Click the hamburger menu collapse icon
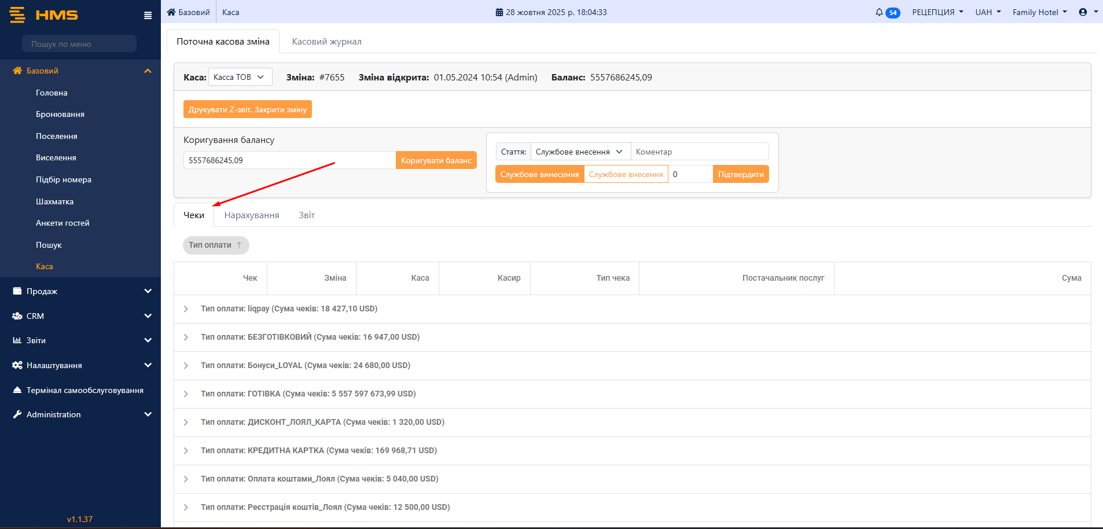The height and width of the screenshot is (529, 1103). 148,16
